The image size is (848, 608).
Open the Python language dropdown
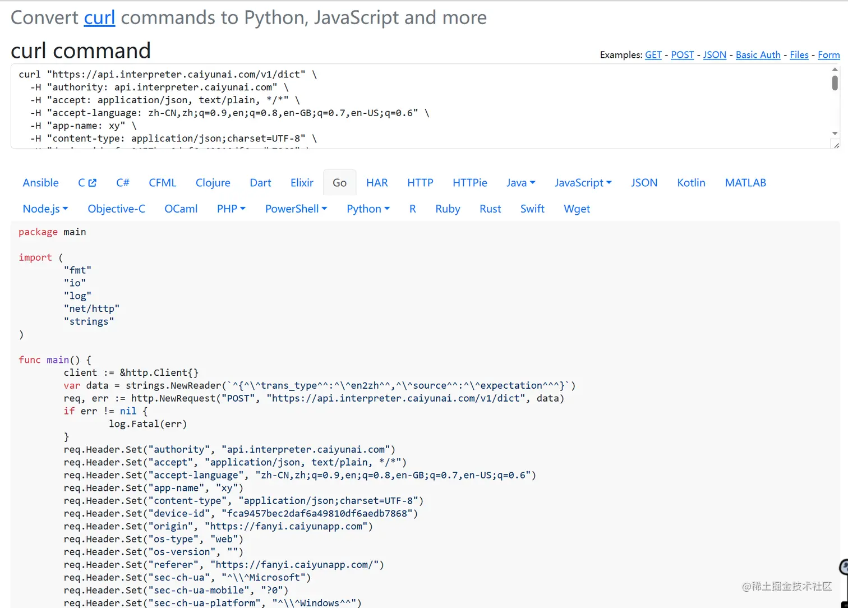[x=368, y=209]
